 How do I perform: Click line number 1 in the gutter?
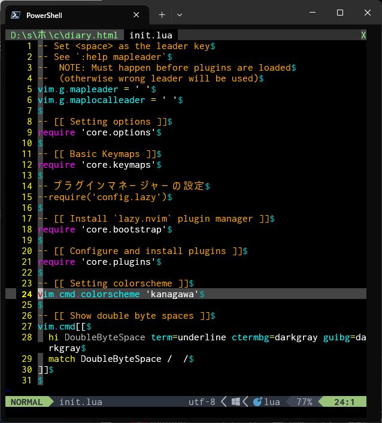(x=29, y=46)
